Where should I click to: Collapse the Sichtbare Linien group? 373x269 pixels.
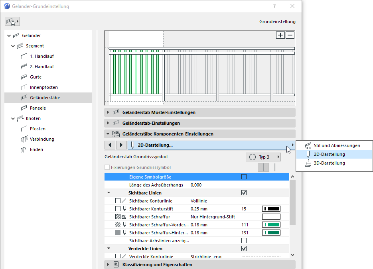(x=109, y=193)
